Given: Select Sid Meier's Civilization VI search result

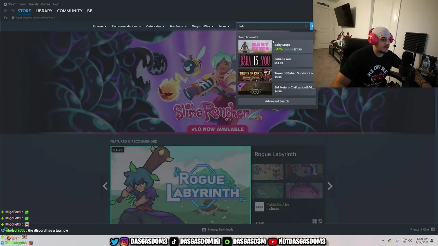Looking at the screenshot, I should click(x=277, y=89).
